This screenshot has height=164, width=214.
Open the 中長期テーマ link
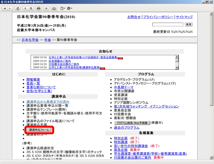124,87
